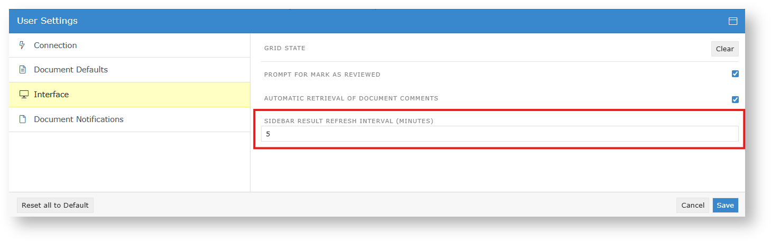This screenshot has height=242, width=771.
Task: Cancel the user settings changes
Action: pyautogui.click(x=692, y=205)
